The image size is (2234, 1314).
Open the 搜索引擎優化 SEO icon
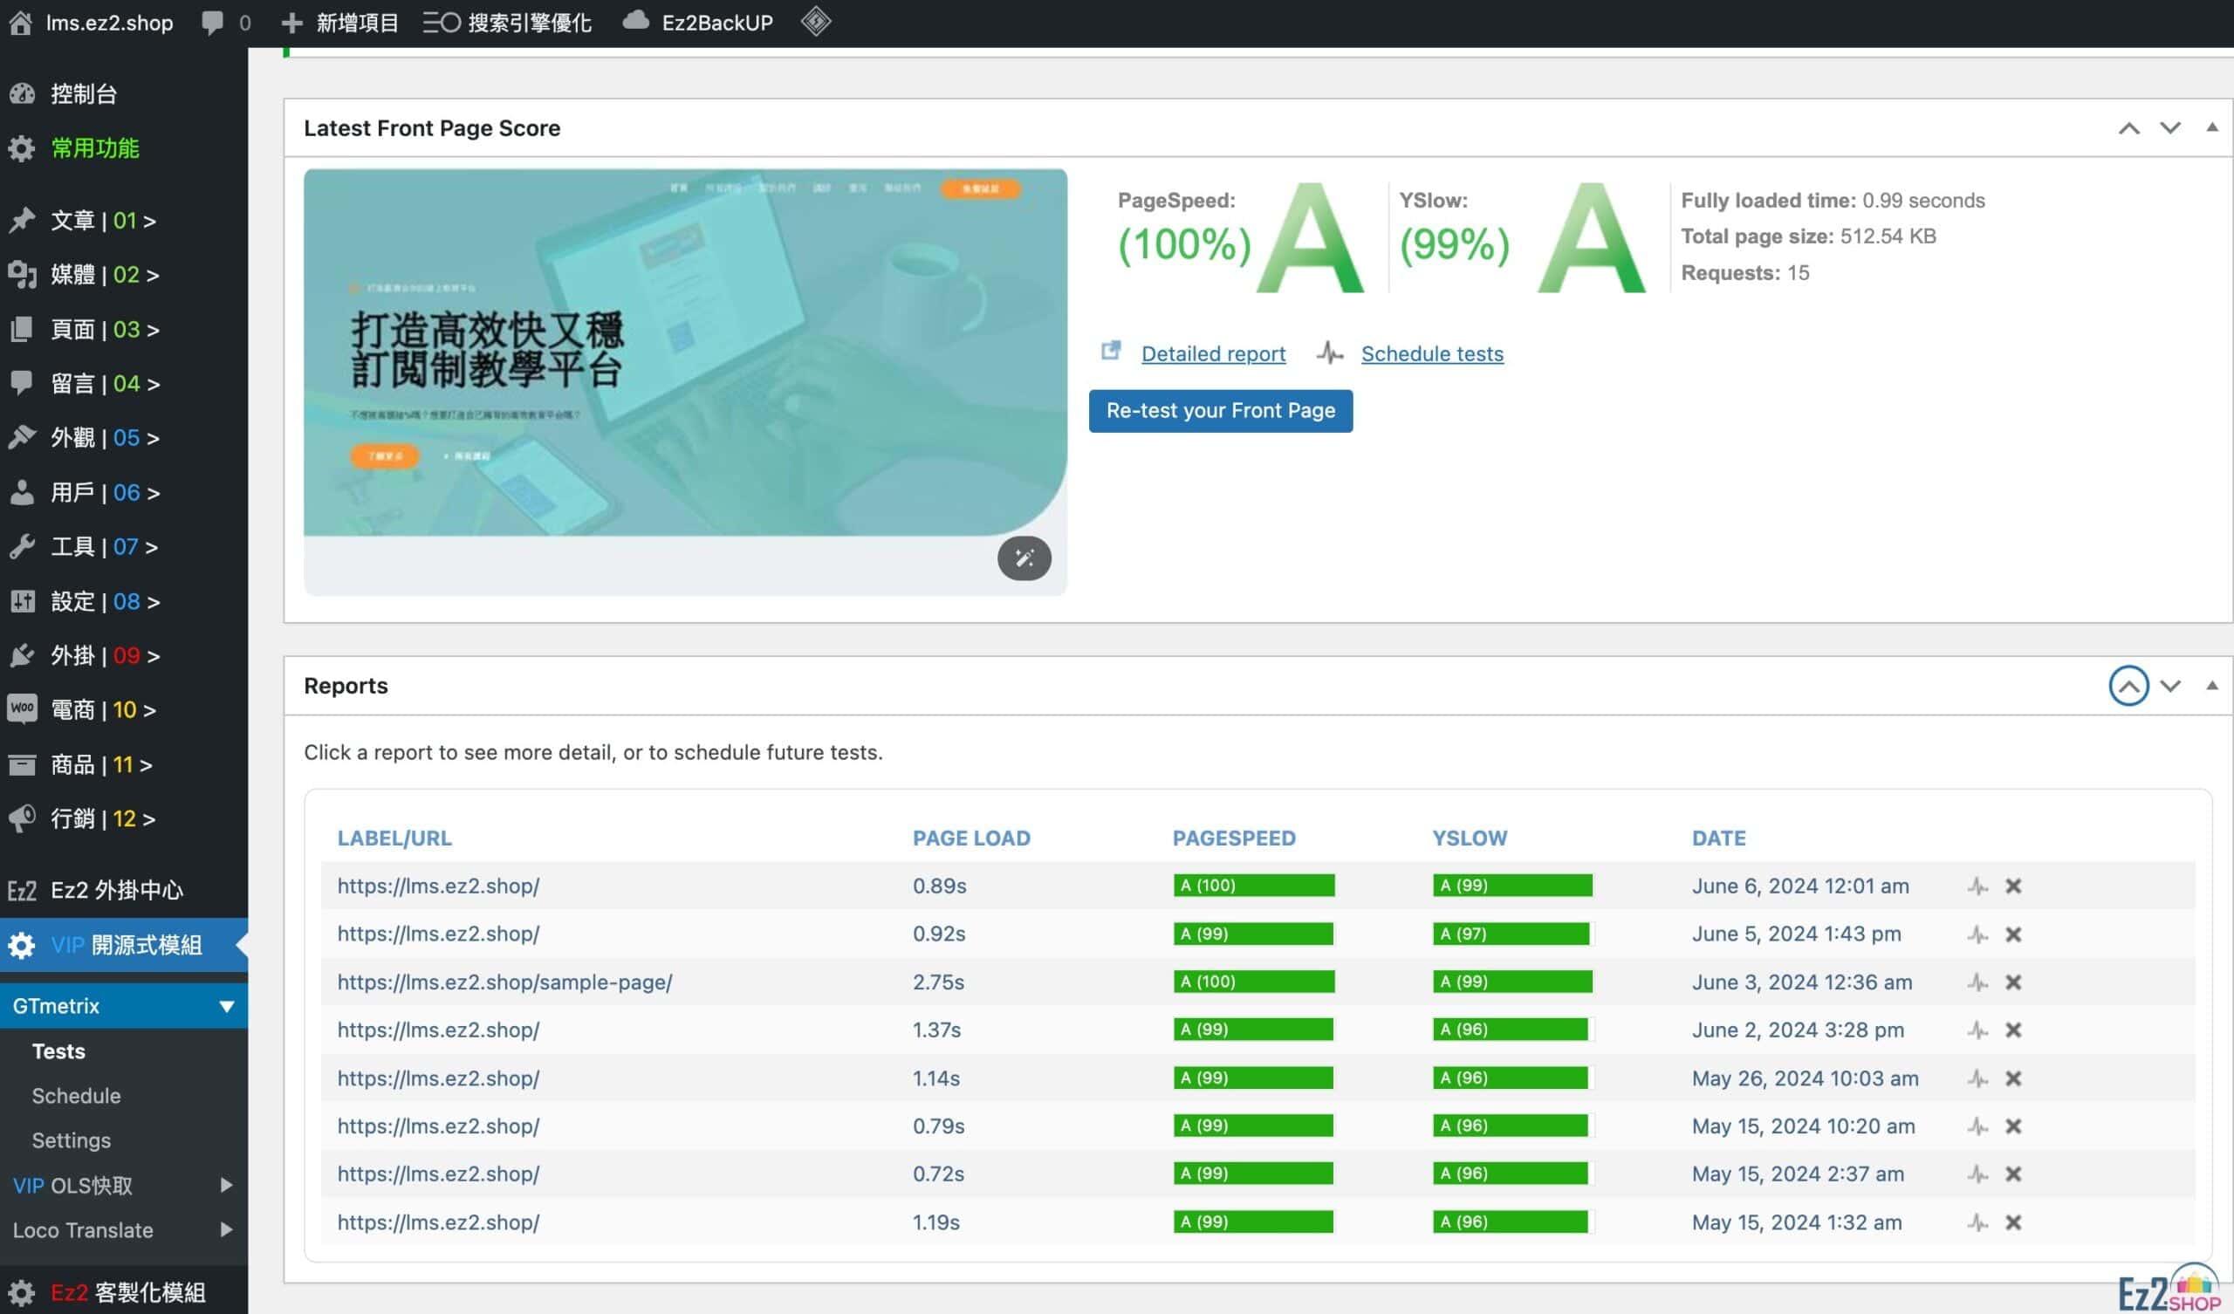click(x=442, y=22)
